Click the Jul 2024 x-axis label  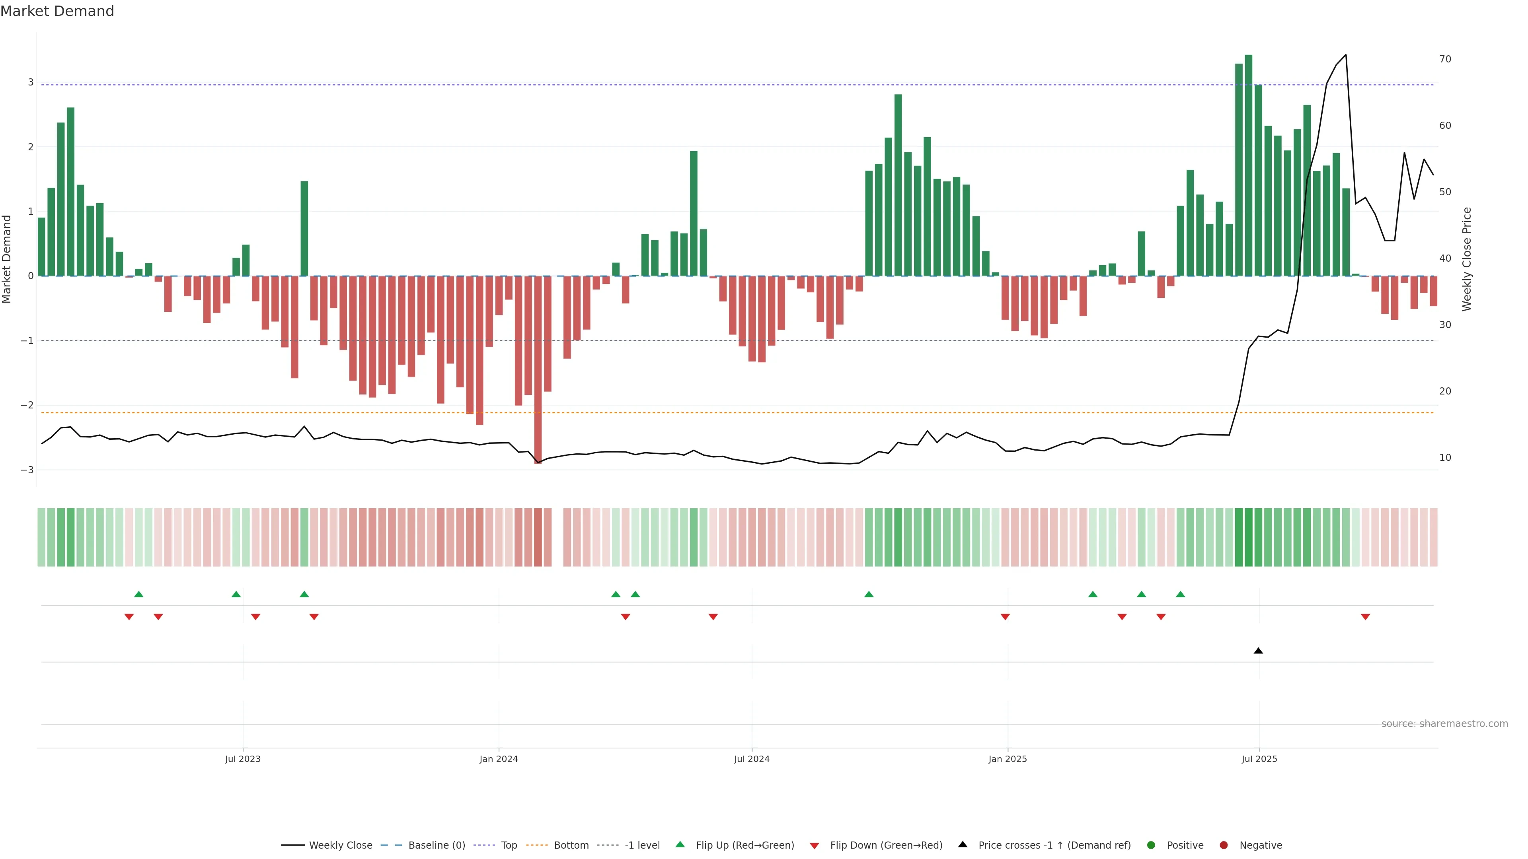[x=752, y=759]
